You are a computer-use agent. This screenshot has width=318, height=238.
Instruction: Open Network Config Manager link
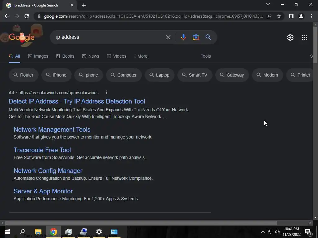[x=48, y=171]
